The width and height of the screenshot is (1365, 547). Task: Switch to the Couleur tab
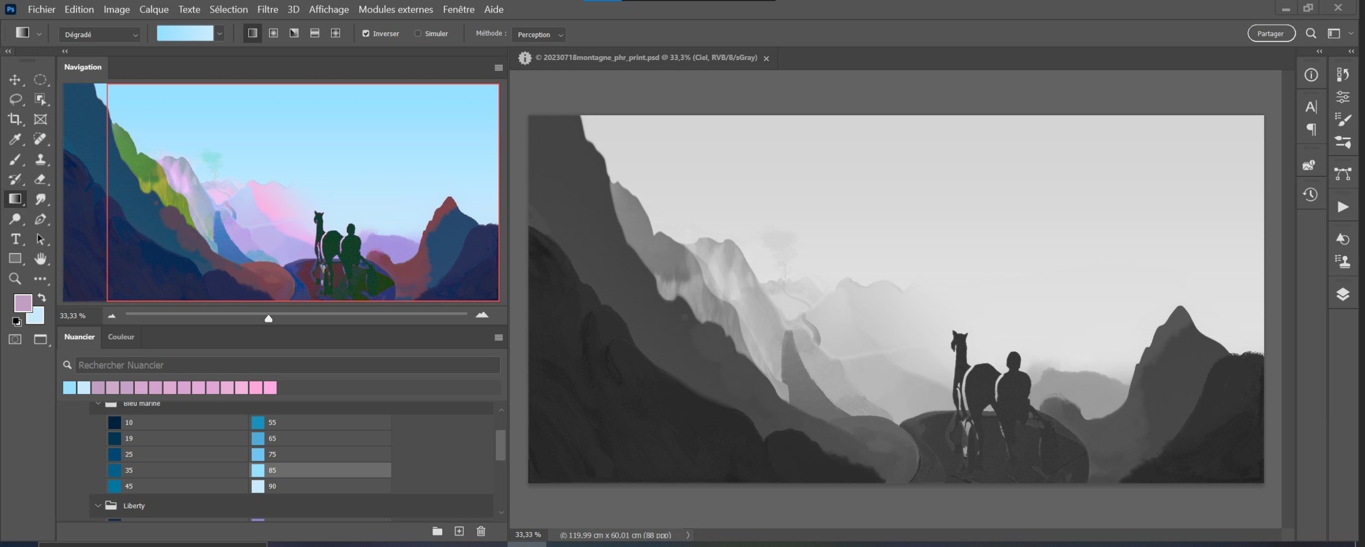pyautogui.click(x=121, y=337)
